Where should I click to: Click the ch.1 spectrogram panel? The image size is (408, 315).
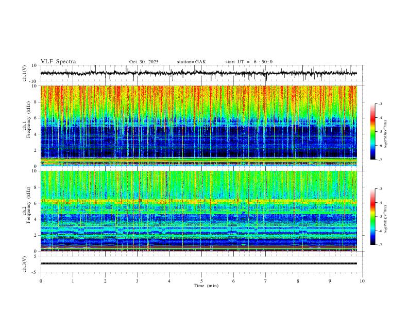pyautogui.click(x=199, y=126)
